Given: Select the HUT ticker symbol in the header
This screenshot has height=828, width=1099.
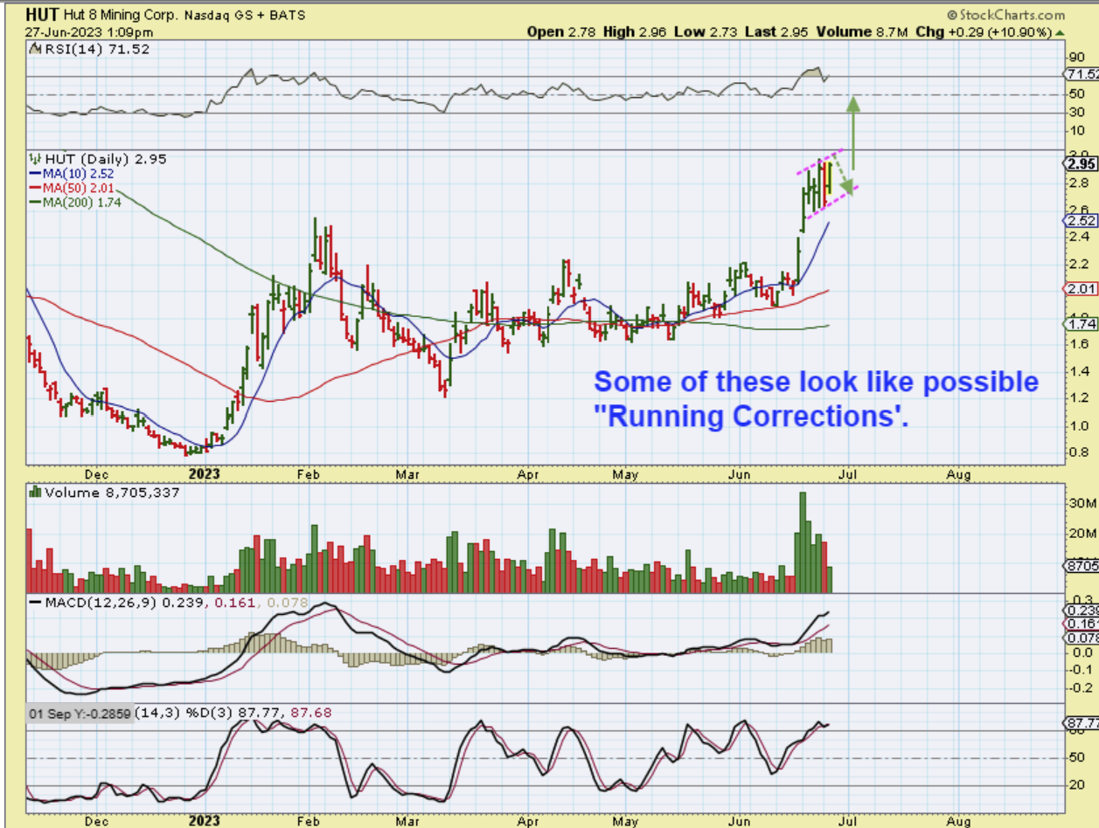Looking at the screenshot, I should 41,15.
